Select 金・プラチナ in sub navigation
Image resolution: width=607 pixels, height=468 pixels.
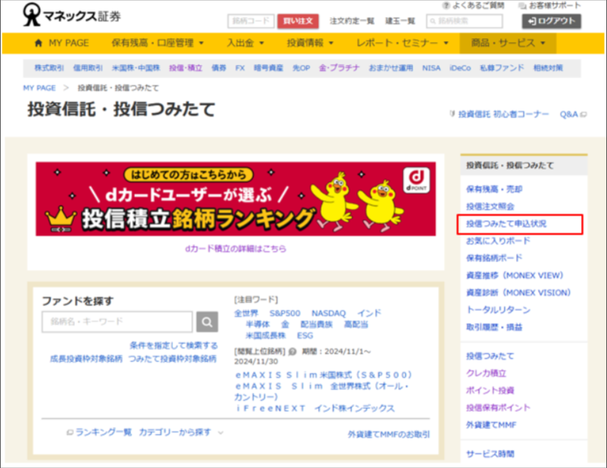tap(339, 68)
